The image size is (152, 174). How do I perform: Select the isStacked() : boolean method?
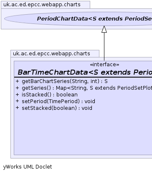coord(50,95)
